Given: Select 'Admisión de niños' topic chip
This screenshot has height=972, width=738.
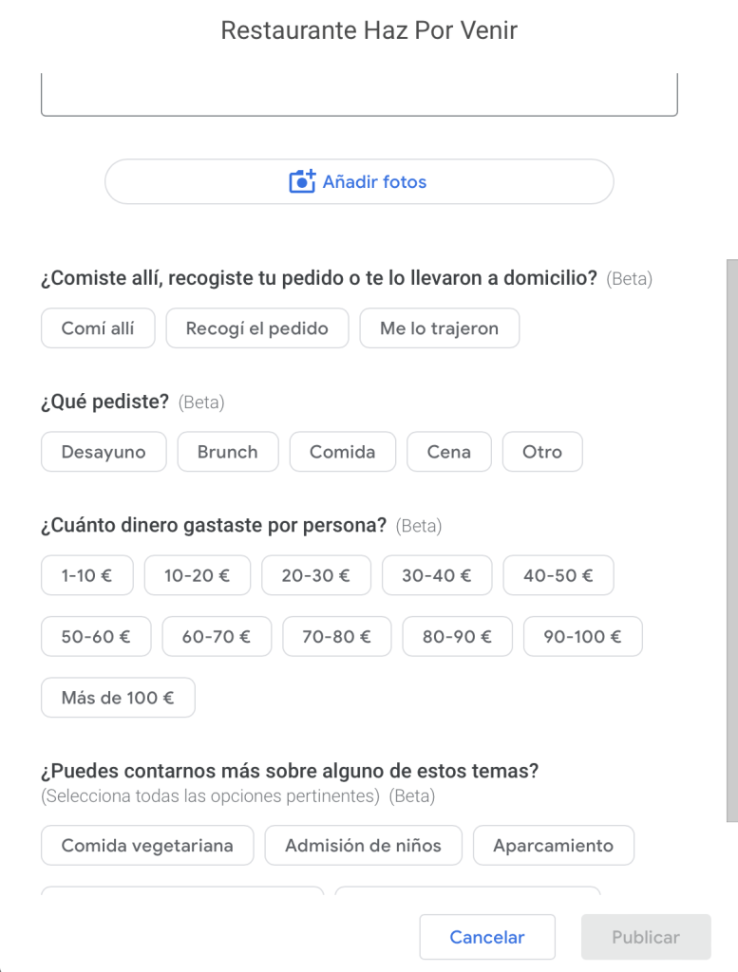Looking at the screenshot, I should (364, 845).
